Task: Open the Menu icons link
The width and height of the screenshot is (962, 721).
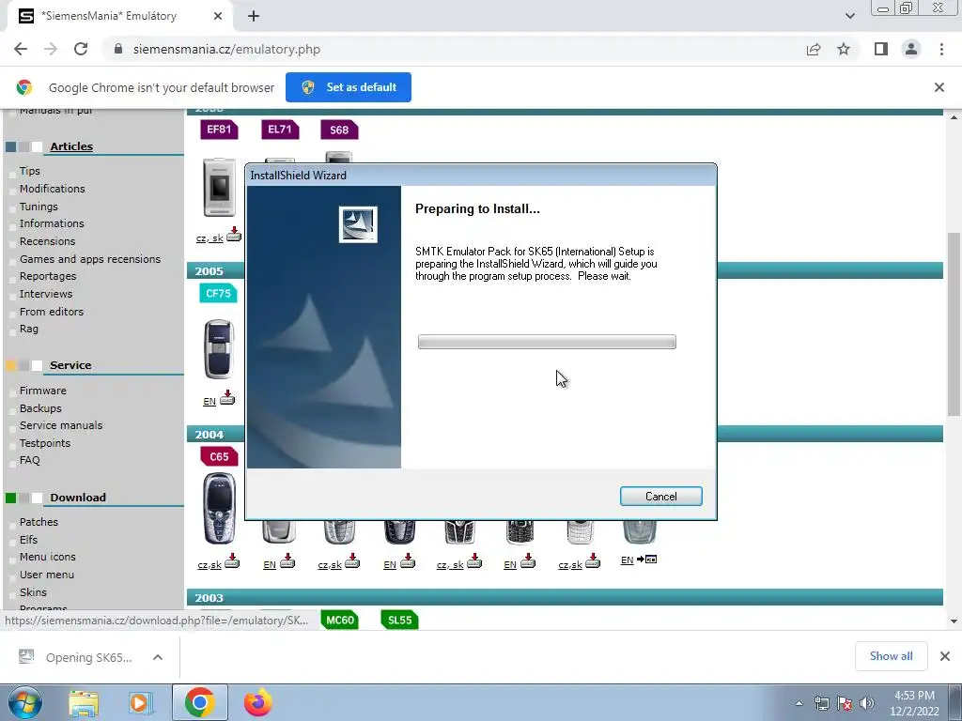Action: click(47, 558)
